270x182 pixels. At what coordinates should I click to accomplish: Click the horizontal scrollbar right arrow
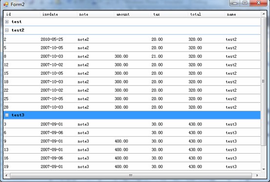point(257,176)
